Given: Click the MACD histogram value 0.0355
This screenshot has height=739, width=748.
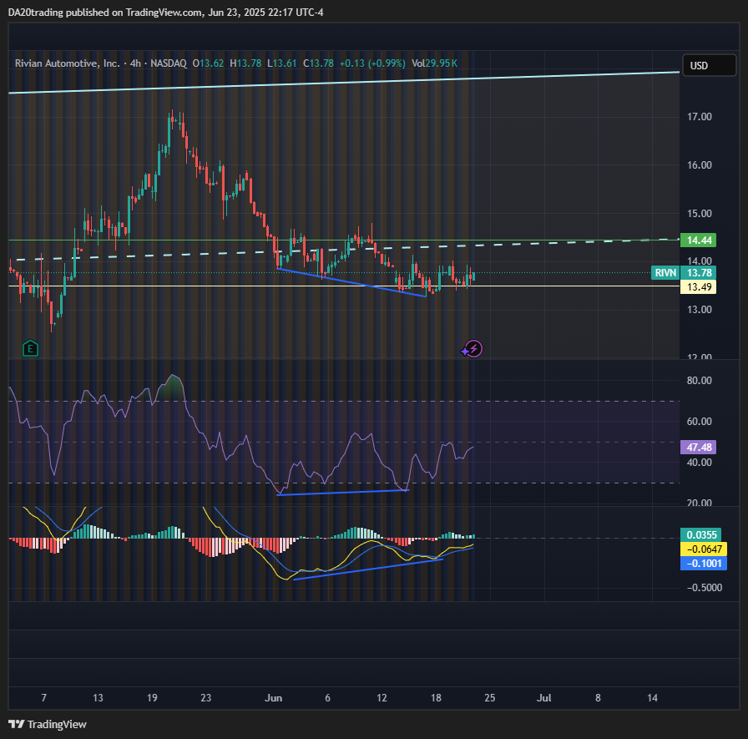Looking at the screenshot, I should 701,534.
